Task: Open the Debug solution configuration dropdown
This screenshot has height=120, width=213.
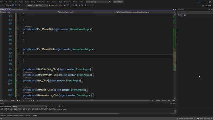Action: (31, 5)
